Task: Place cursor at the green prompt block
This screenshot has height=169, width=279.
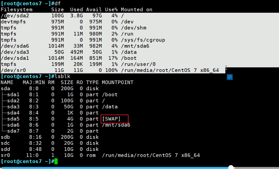Action: tap(56, 161)
